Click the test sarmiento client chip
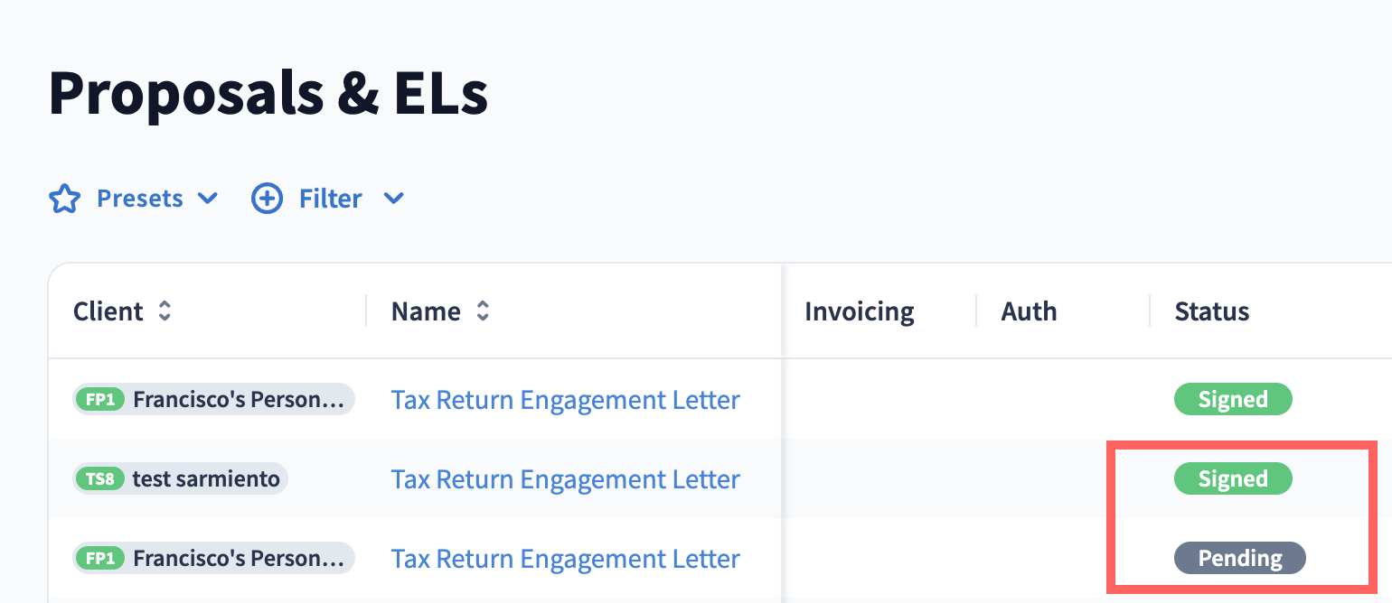Viewport: 1392px width, 603px height. coord(206,479)
